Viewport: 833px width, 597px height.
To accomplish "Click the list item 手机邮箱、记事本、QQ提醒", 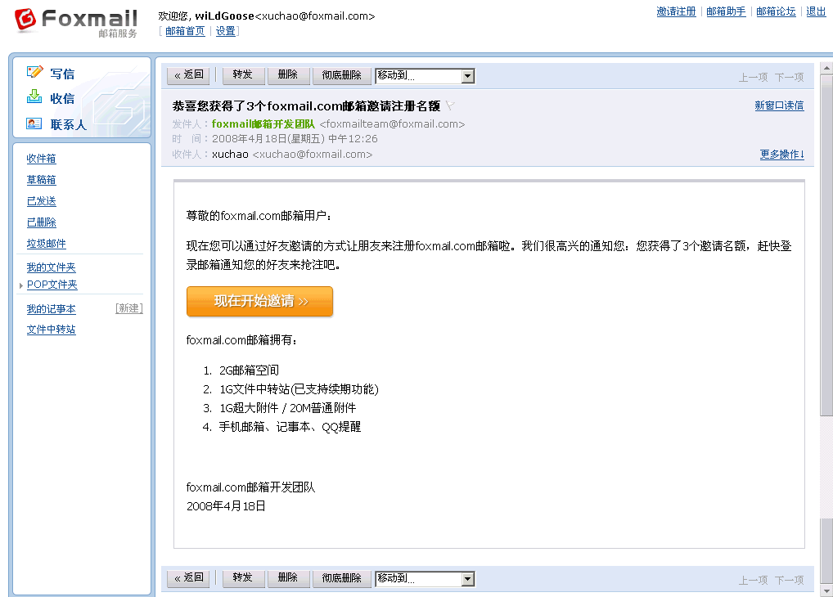I will click(290, 427).
